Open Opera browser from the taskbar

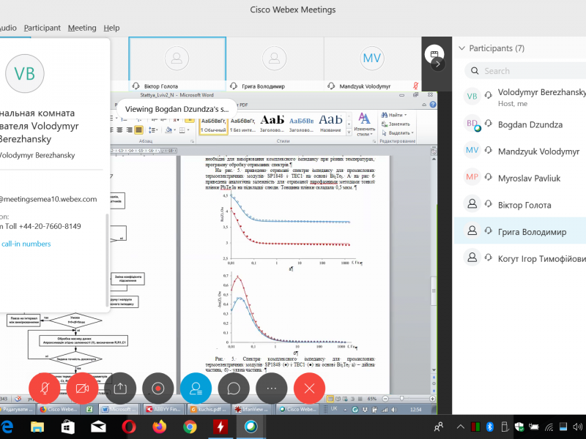(128, 427)
